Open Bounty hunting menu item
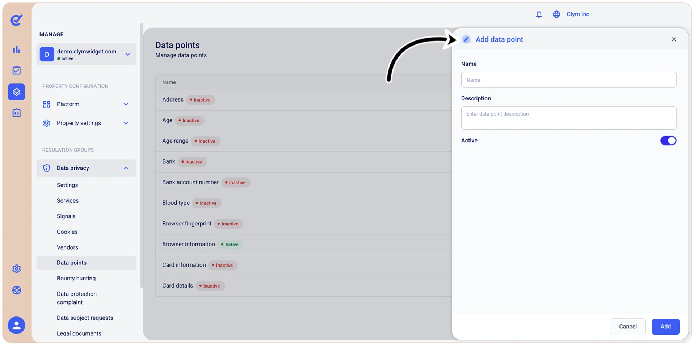694x345 pixels. point(76,278)
